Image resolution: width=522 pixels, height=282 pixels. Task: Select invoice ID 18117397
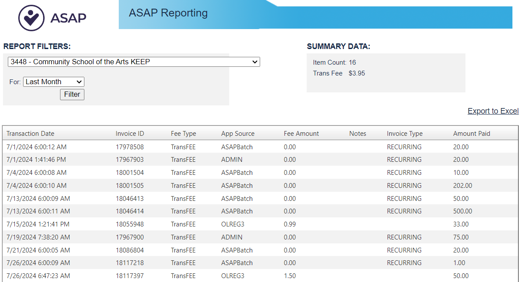pyautogui.click(x=130, y=276)
